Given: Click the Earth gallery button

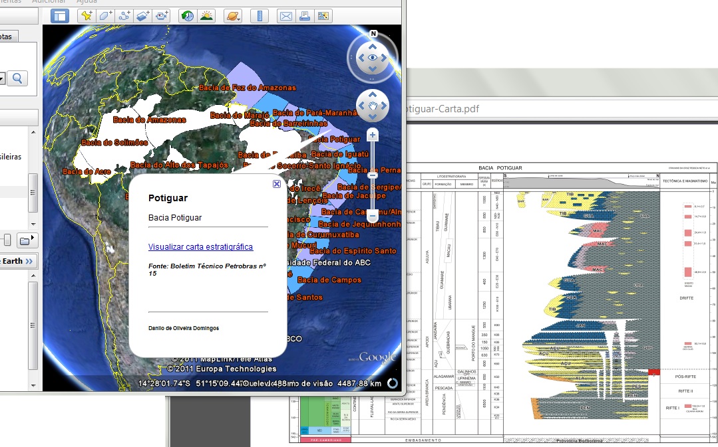Looking at the screenshot, I should [x=17, y=262].
